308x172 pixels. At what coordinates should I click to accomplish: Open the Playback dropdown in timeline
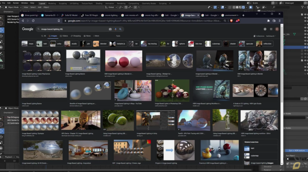[10, 157]
